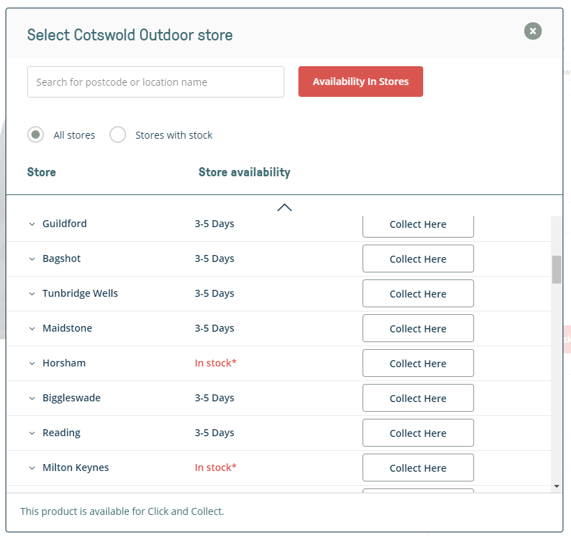Close the store selection dialog
This screenshot has height=540, width=571.
tap(533, 31)
